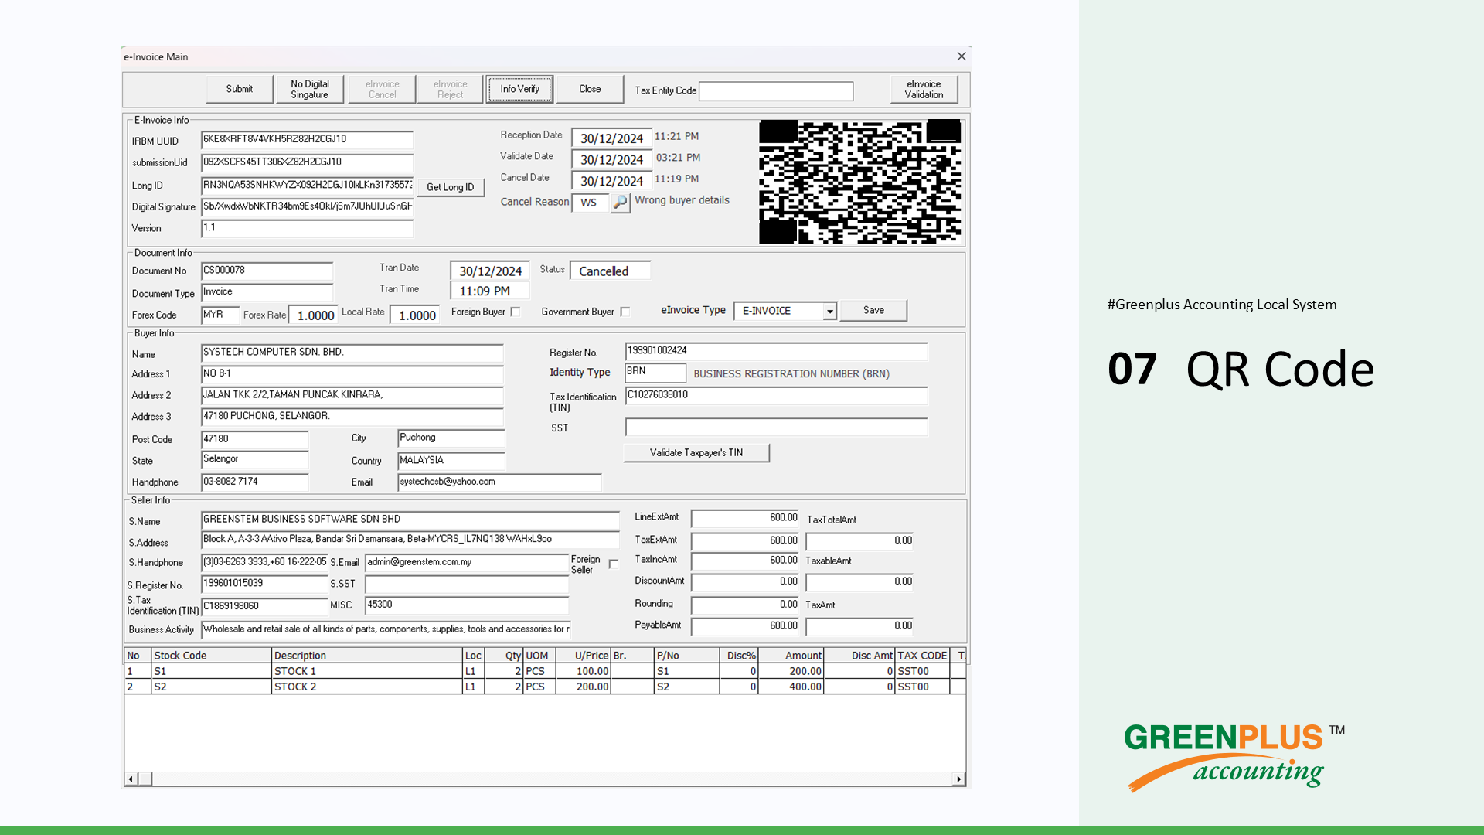Click the Validate Taxpayer's TIN button

coord(696,452)
